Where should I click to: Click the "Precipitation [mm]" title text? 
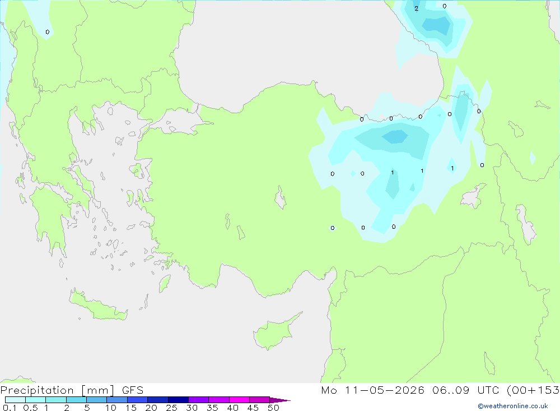58,390
